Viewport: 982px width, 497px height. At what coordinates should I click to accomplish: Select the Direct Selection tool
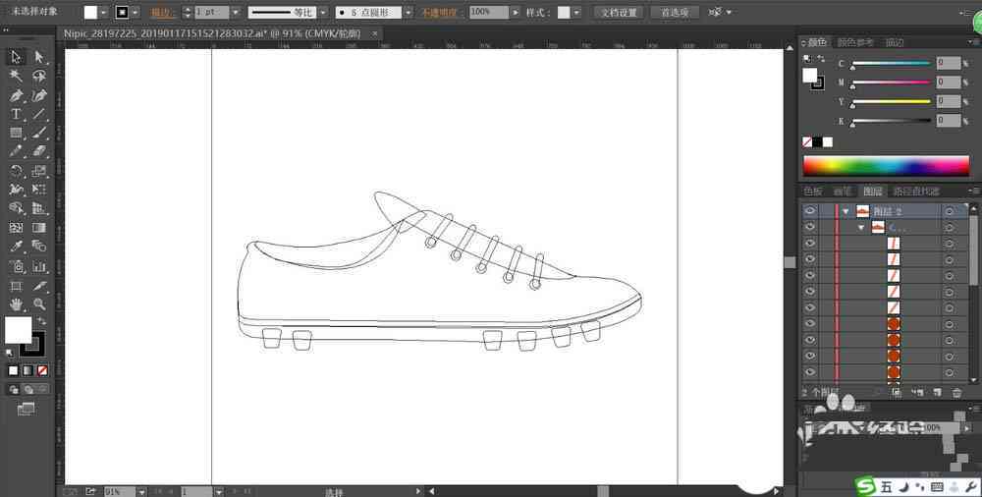point(39,58)
